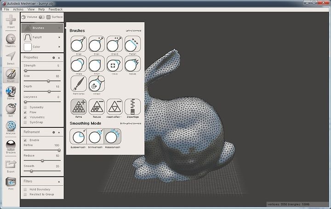The width and height of the screenshot is (331, 209).
Task: Open the Help menu
Action: point(41,9)
